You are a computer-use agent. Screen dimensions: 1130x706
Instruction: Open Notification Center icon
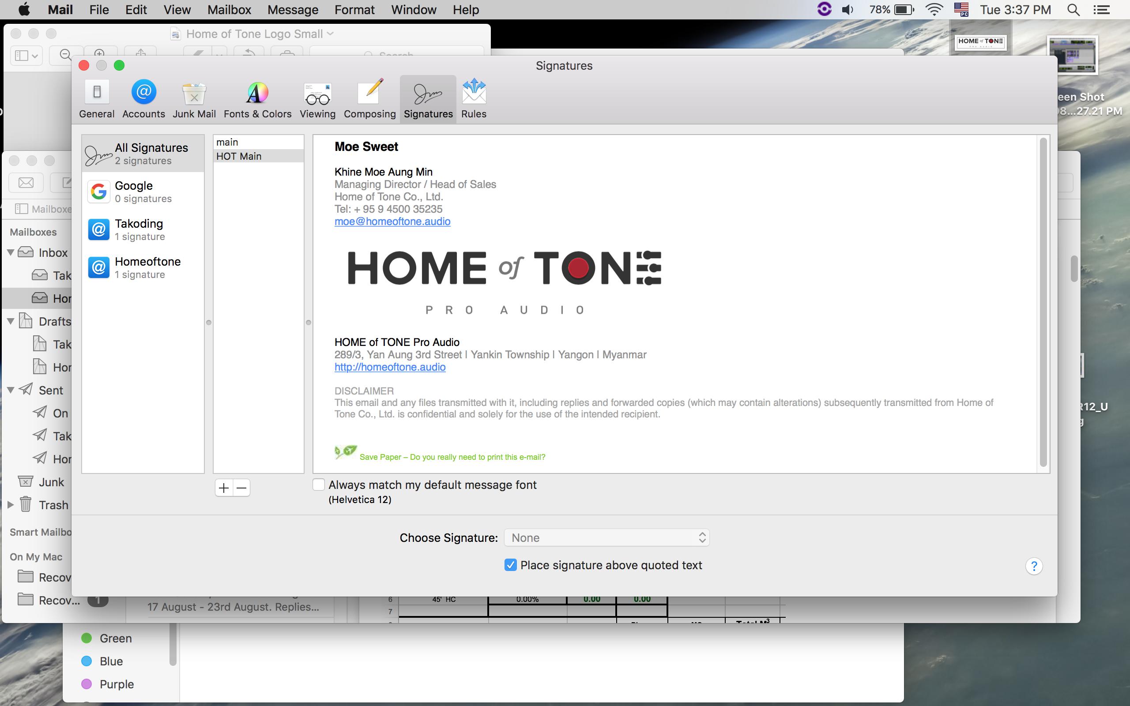tap(1101, 9)
